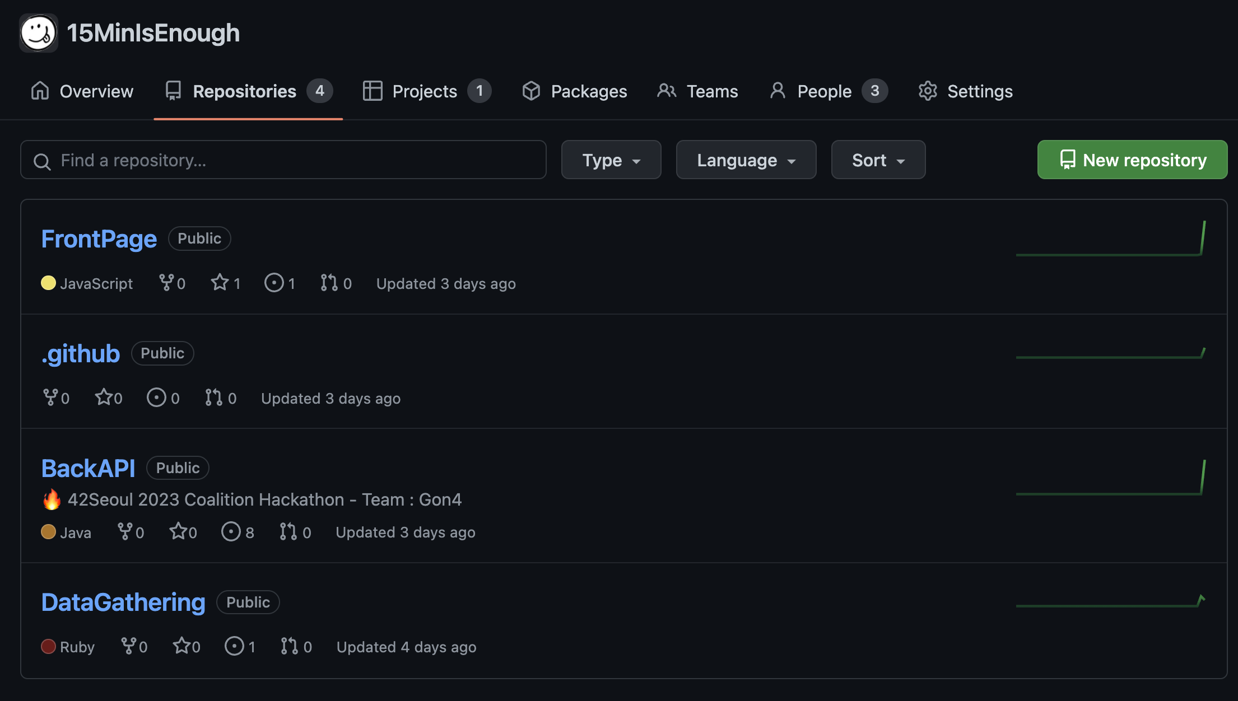Click the fork icon on DataGathering

pos(128,646)
